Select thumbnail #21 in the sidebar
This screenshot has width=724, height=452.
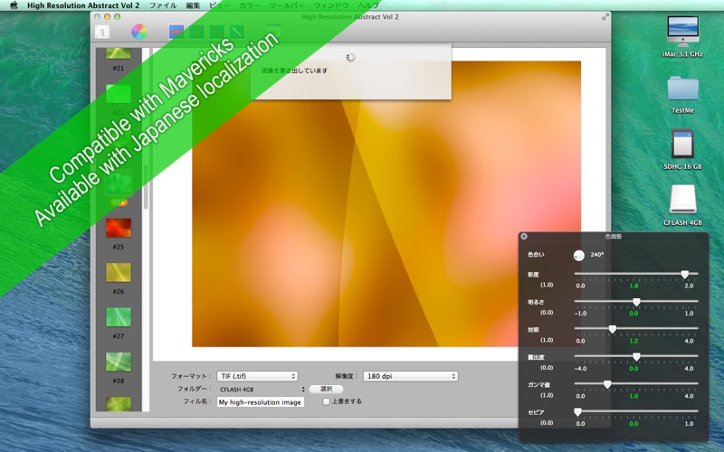tap(119, 53)
